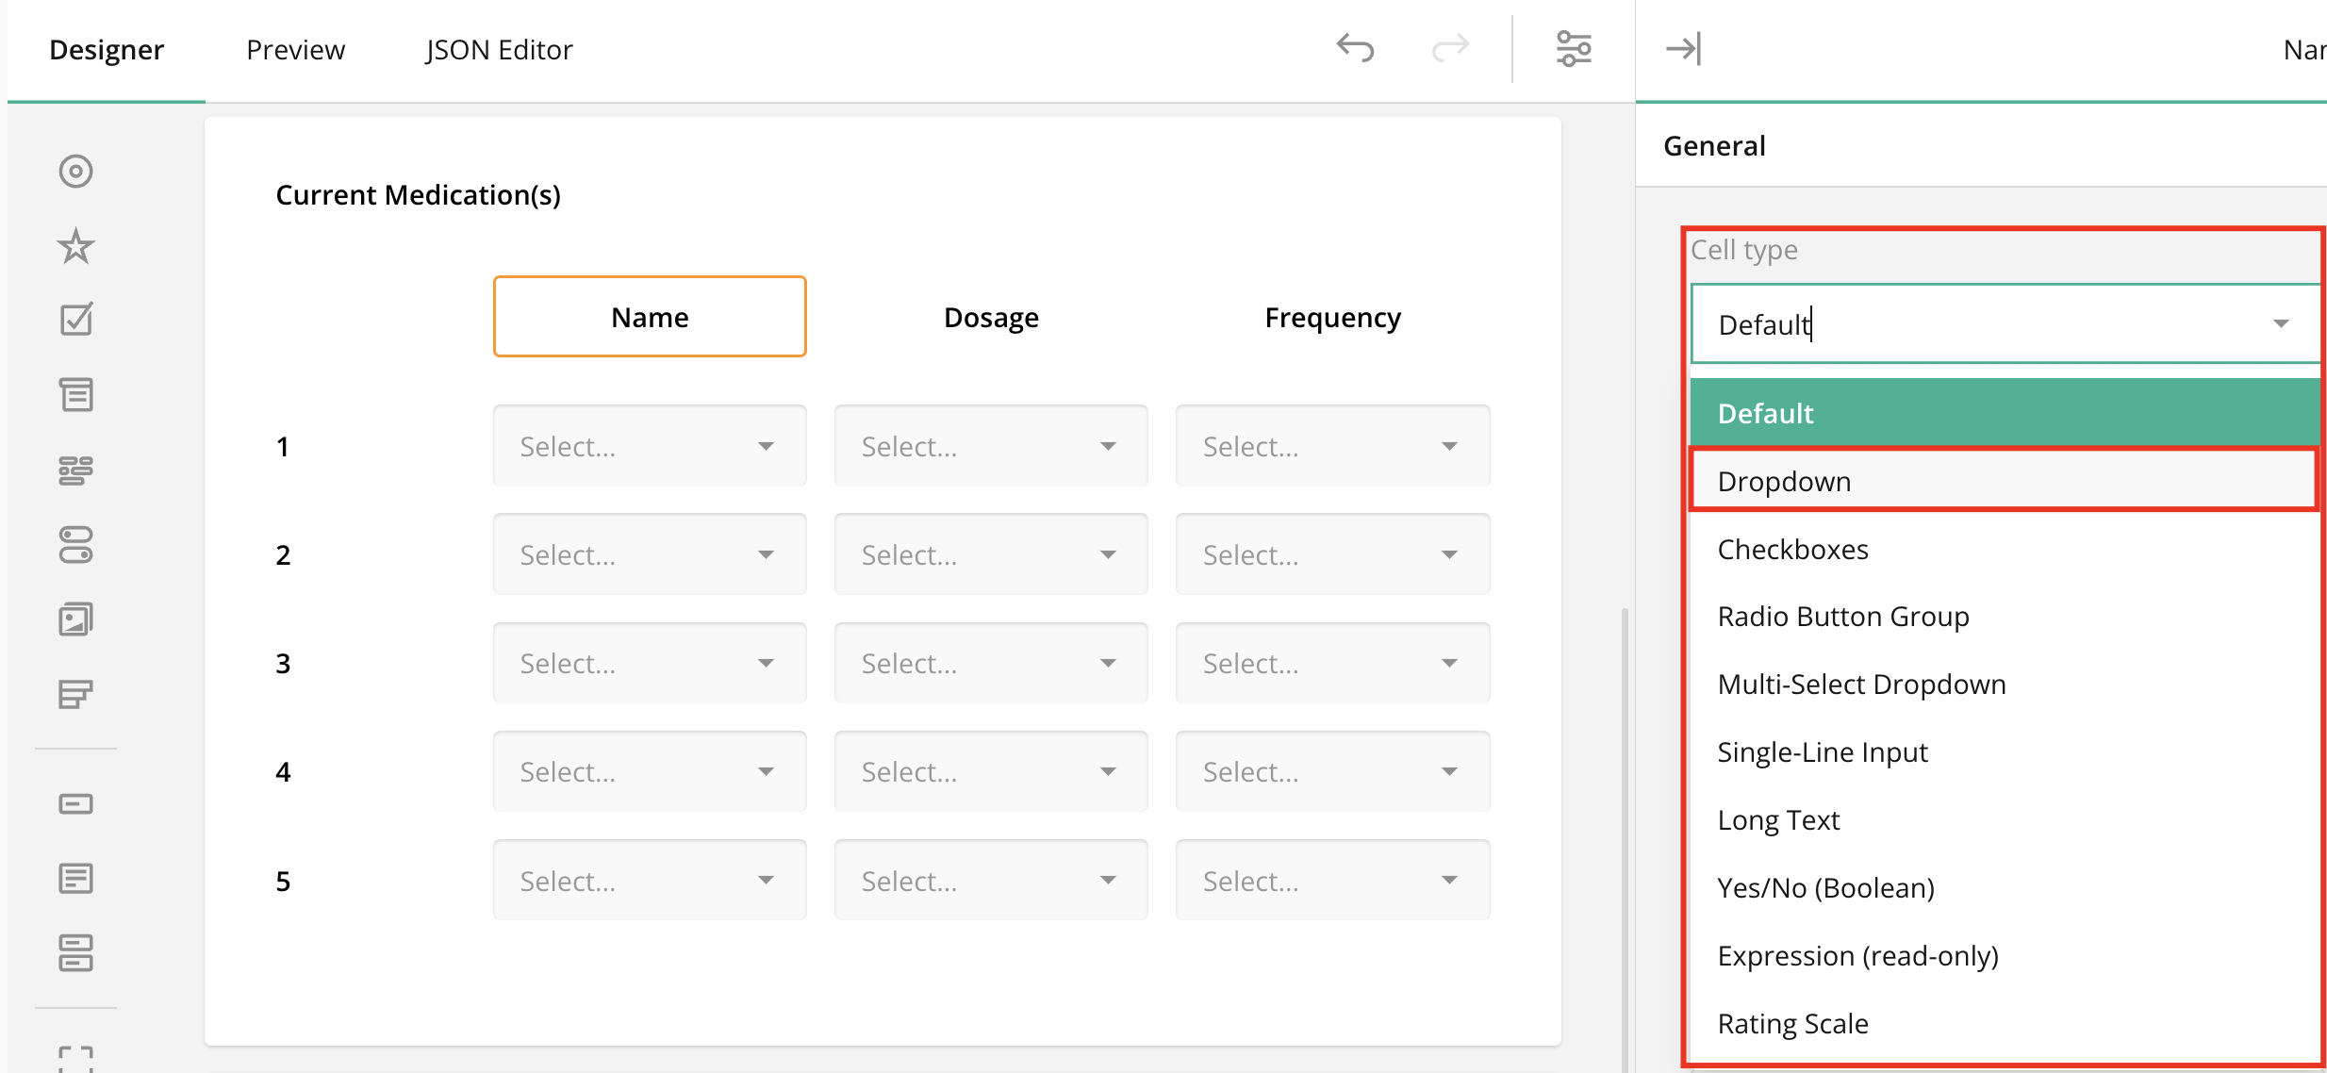2327x1073 pixels.
Task: Open survey settings via the sliders icon
Action: (1575, 48)
